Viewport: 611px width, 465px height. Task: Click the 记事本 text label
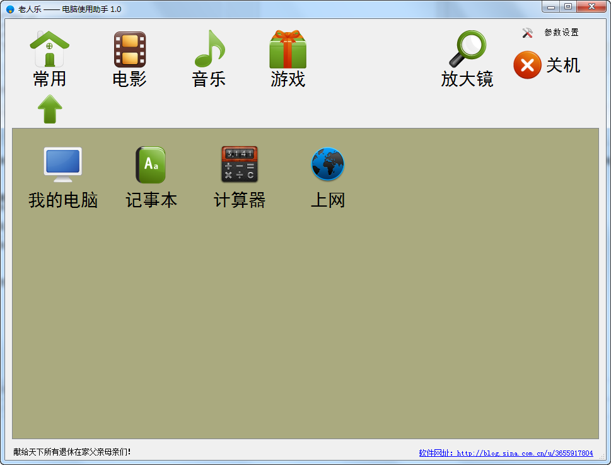[151, 200]
